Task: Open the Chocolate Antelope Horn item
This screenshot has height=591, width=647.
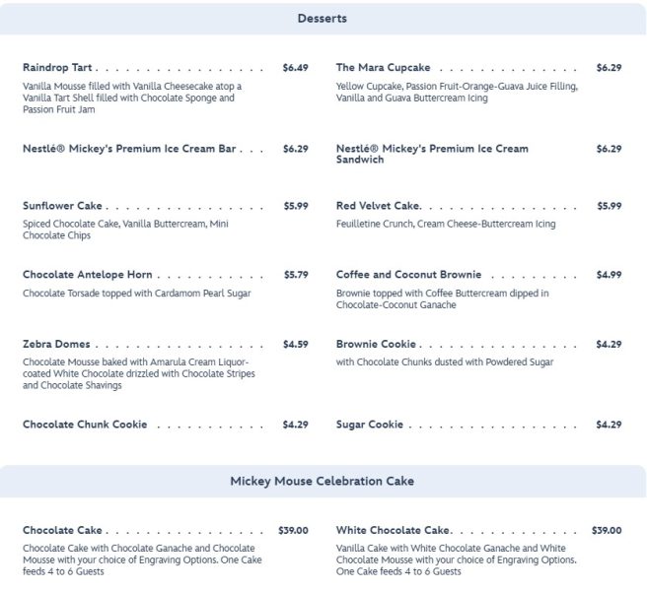Action: 87,275
